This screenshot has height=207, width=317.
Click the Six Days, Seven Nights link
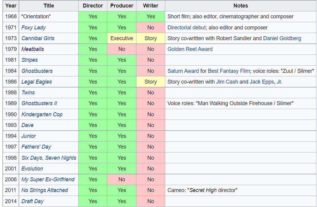click(49, 158)
